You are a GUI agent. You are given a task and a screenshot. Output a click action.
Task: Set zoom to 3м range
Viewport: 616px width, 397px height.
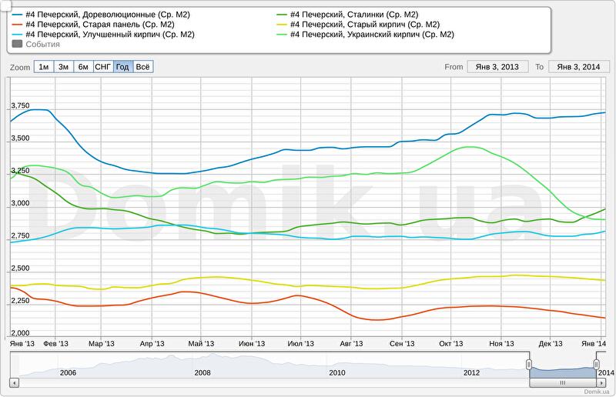click(x=64, y=67)
